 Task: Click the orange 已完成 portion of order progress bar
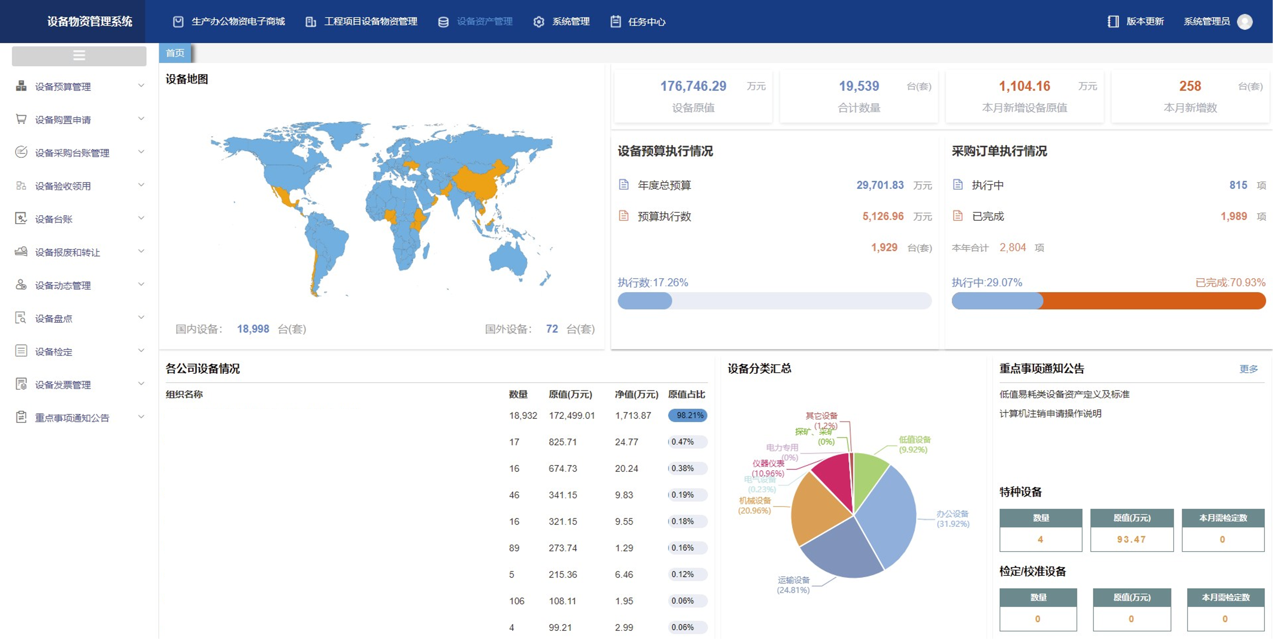(x=1154, y=301)
